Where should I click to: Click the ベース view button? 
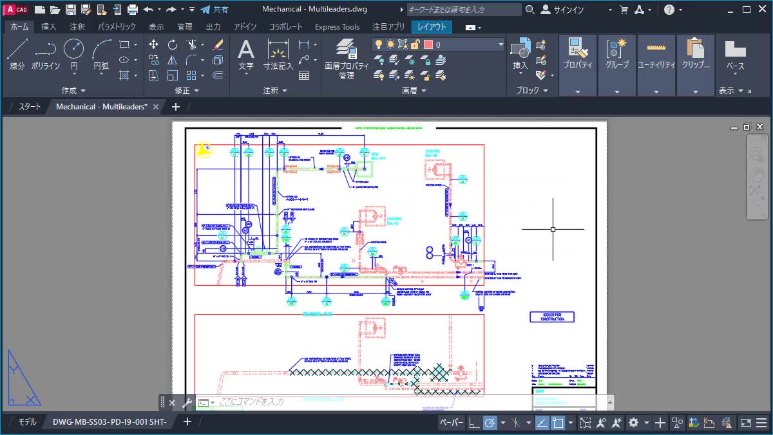pyautogui.click(x=735, y=55)
